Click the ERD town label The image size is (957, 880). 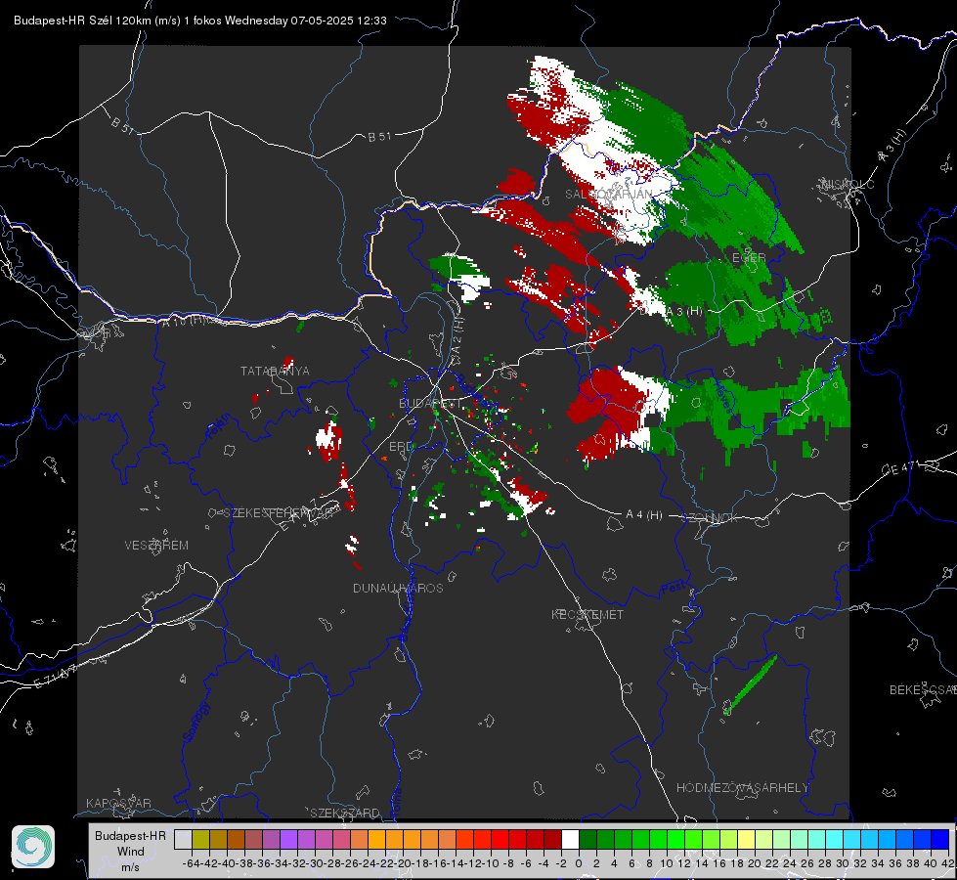[x=401, y=447]
